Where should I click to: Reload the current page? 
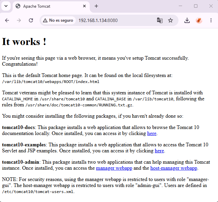click(x=31, y=20)
